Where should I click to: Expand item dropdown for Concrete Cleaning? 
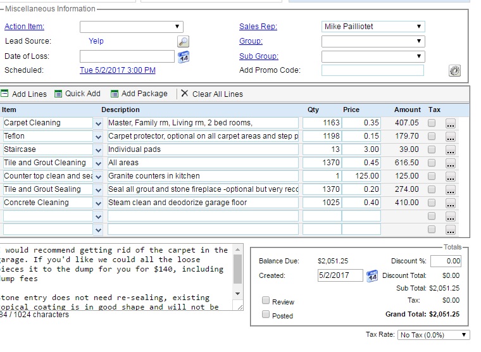98,203
